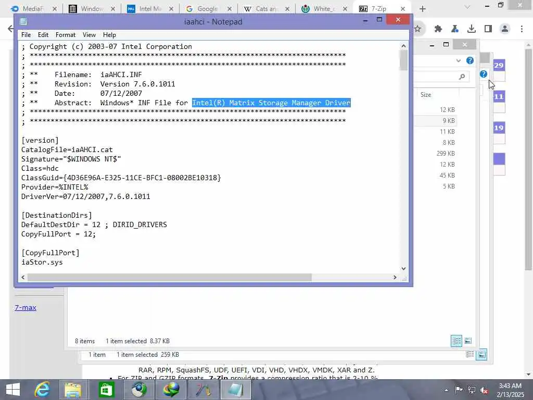The image size is (533, 400).
Task: Click the iaStor.sys line in Notepad
Action: tap(42, 262)
